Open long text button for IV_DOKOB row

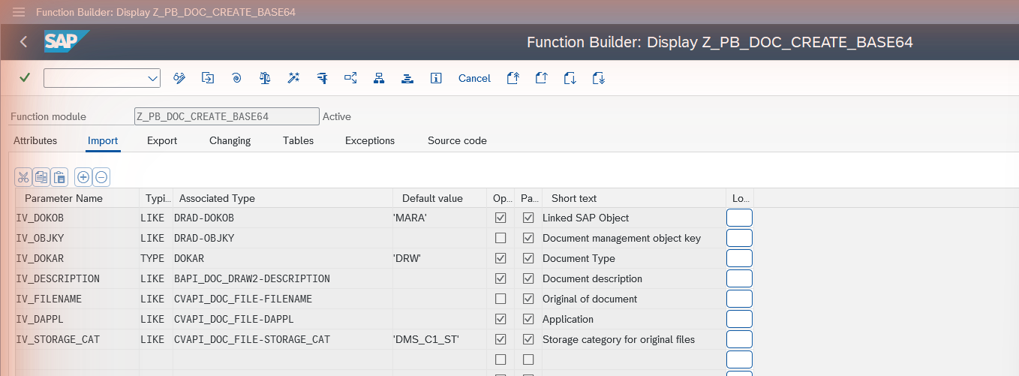[x=739, y=218]
